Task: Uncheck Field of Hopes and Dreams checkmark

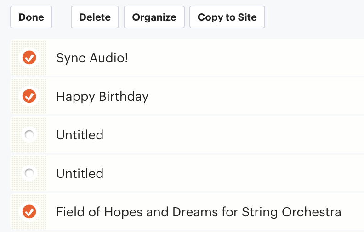Action: [x=29, y=212]
